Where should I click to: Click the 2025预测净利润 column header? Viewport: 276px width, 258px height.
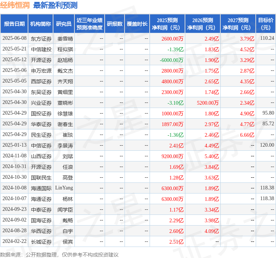click(167, 24)
